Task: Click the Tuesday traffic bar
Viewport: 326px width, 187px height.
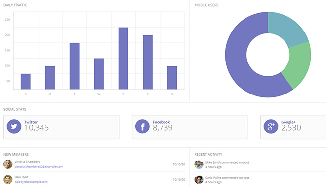Action: pos(75,66)
